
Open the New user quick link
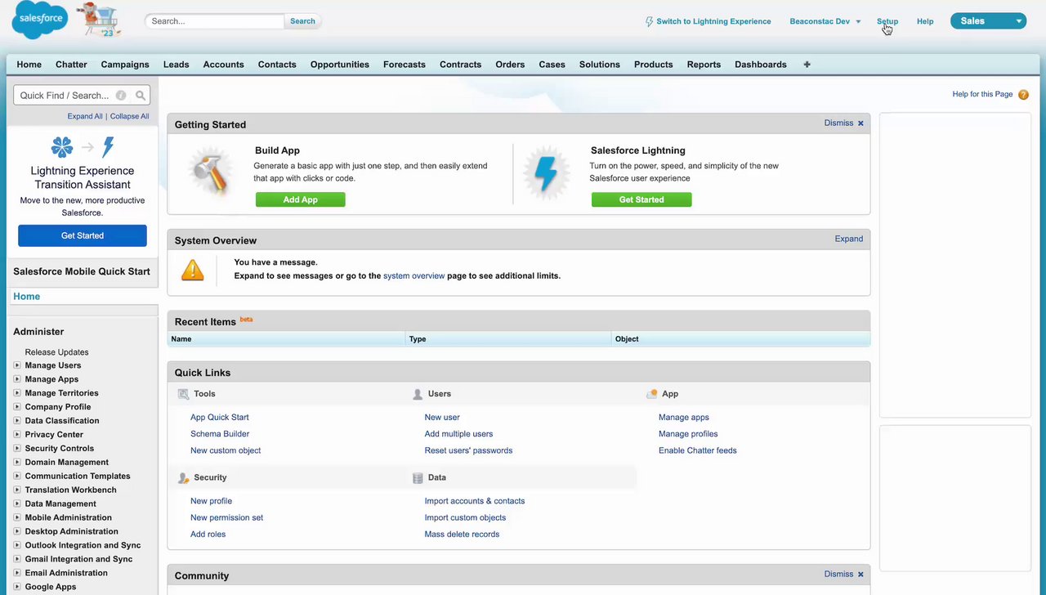[x=442, y=418]
